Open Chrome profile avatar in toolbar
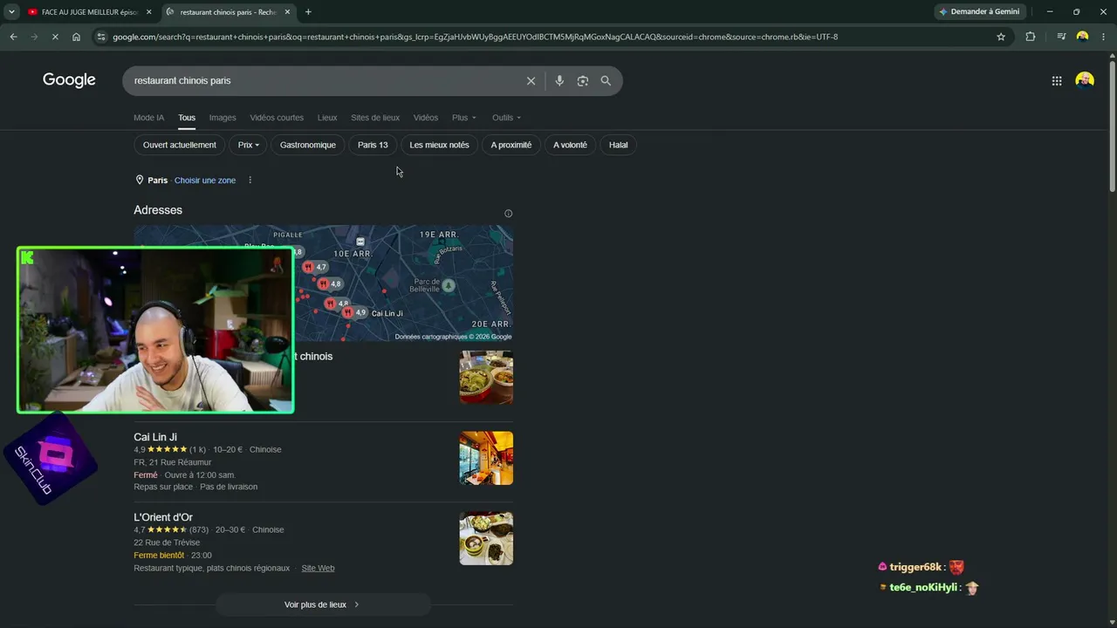 click(1082, 37)
